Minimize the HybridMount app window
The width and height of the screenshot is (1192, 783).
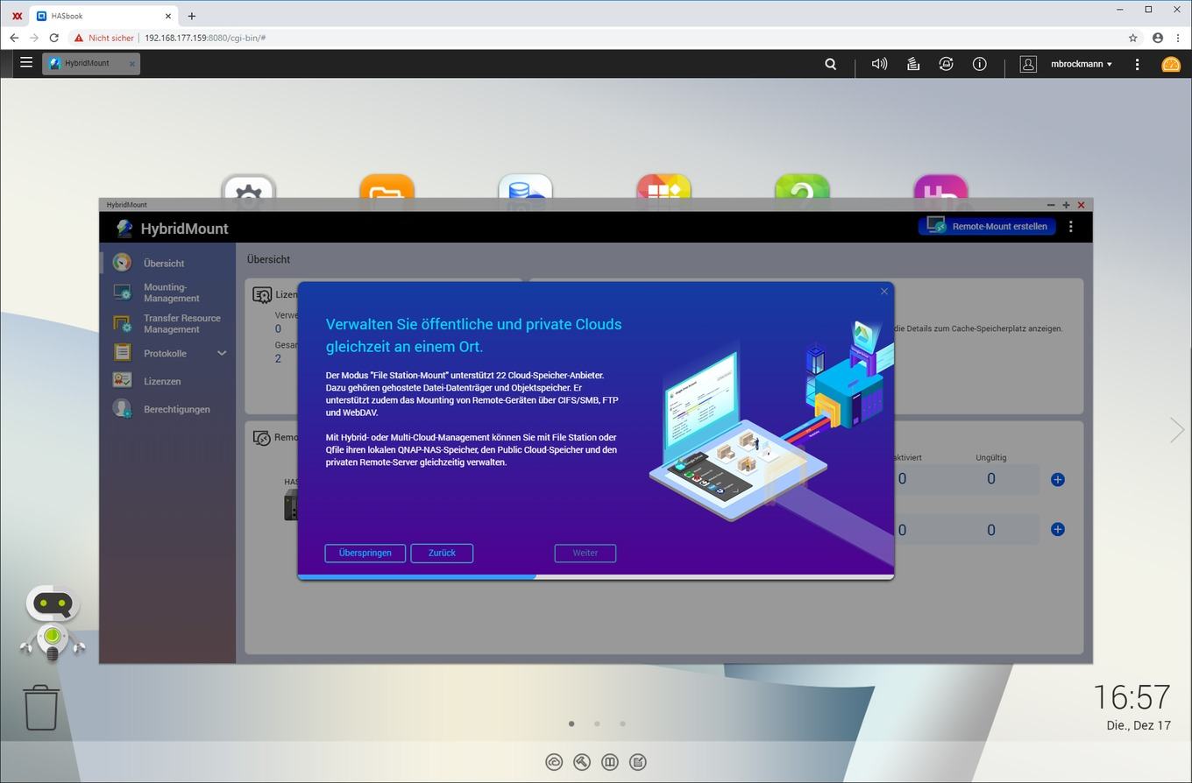pyautogui.click(x=1051, y=205)
